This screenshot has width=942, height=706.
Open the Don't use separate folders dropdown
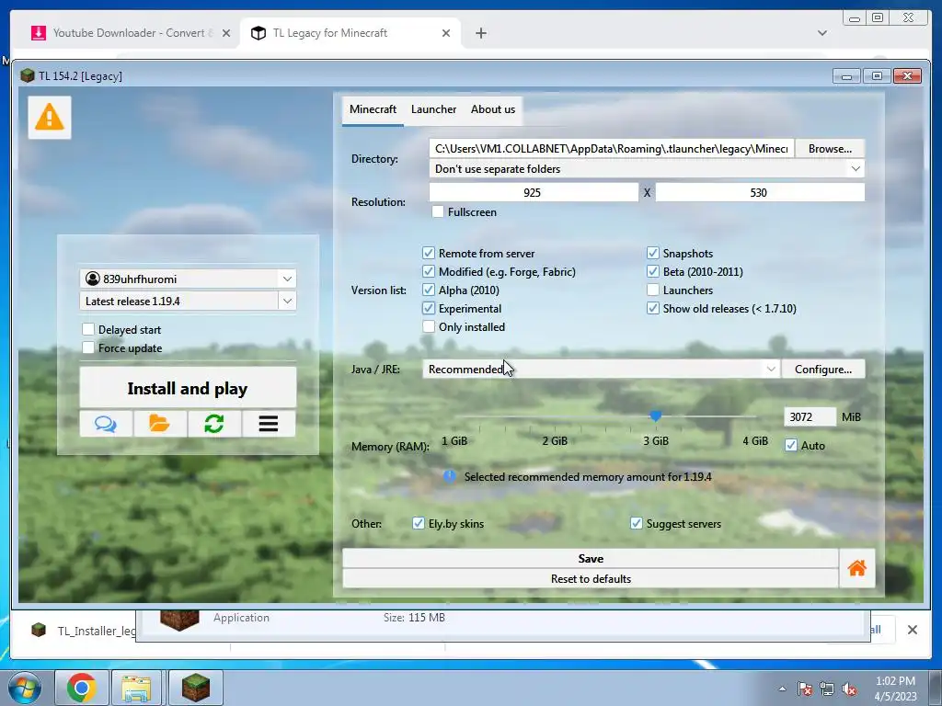point(647,169)
